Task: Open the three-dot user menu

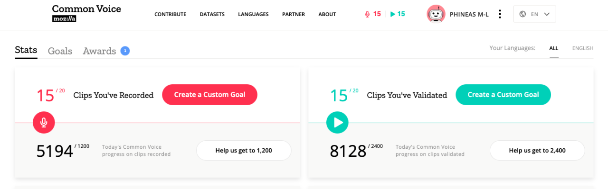Action: [x=499, y=14]
